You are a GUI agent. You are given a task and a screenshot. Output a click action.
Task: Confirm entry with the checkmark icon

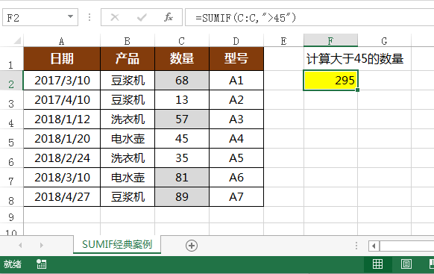pyautogui.click(x=142, y=17)
